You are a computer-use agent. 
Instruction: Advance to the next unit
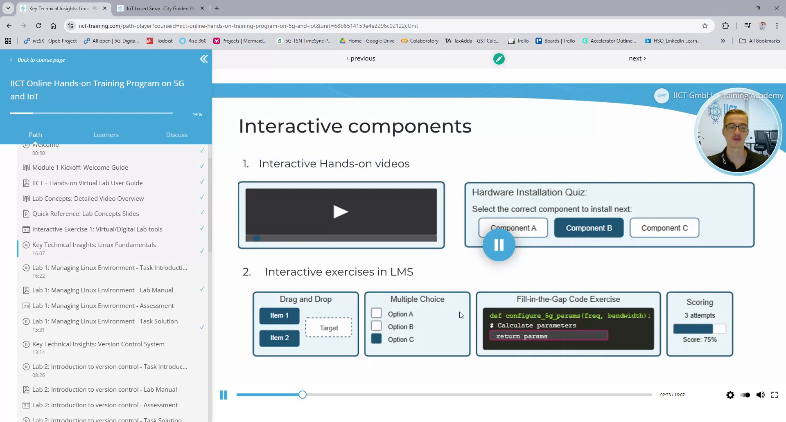[637, 58]
